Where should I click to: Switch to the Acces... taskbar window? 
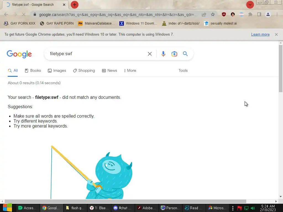tap(27, 208)
